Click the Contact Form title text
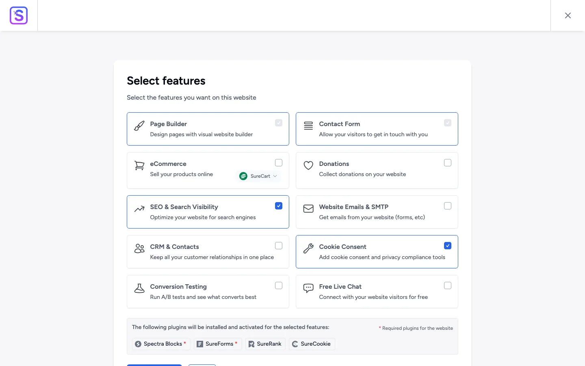Viewport: 585px width, 366px height. tap(340, 124)
